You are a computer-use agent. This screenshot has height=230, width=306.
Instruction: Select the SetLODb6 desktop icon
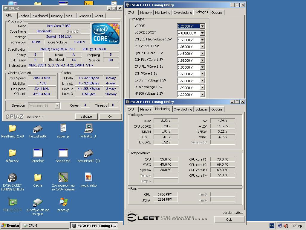pos(63,153)
